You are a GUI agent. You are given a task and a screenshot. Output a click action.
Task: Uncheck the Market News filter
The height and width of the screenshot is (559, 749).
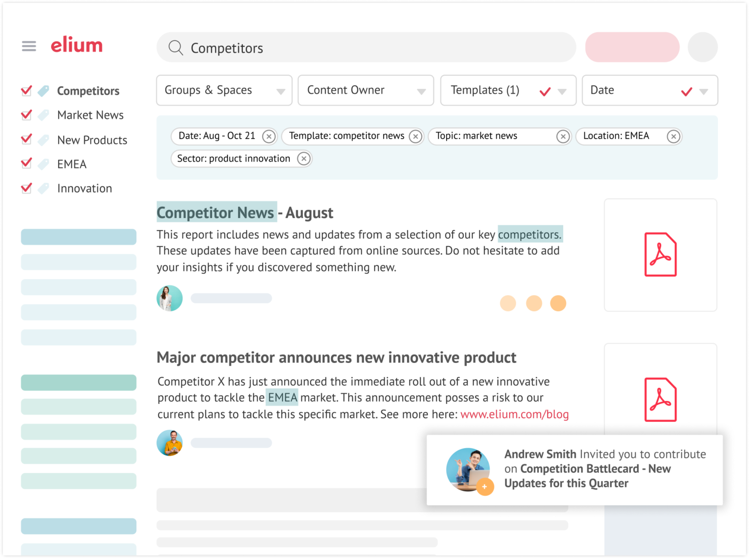[27, 115]
